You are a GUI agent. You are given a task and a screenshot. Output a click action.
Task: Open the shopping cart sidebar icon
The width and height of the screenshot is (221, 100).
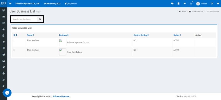4,42
